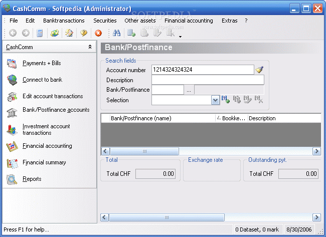Open Financial summary link
Viewport: 326px width, 237px height.
[44, 162]
